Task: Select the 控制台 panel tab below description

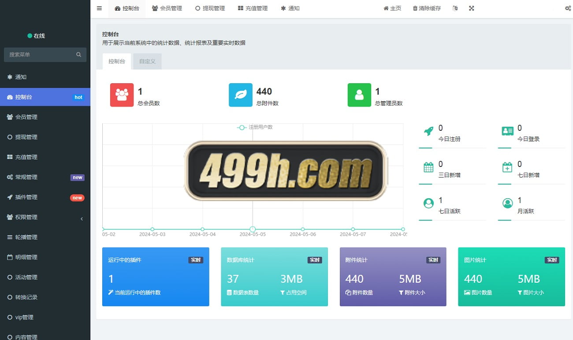Action: [117, 61]
